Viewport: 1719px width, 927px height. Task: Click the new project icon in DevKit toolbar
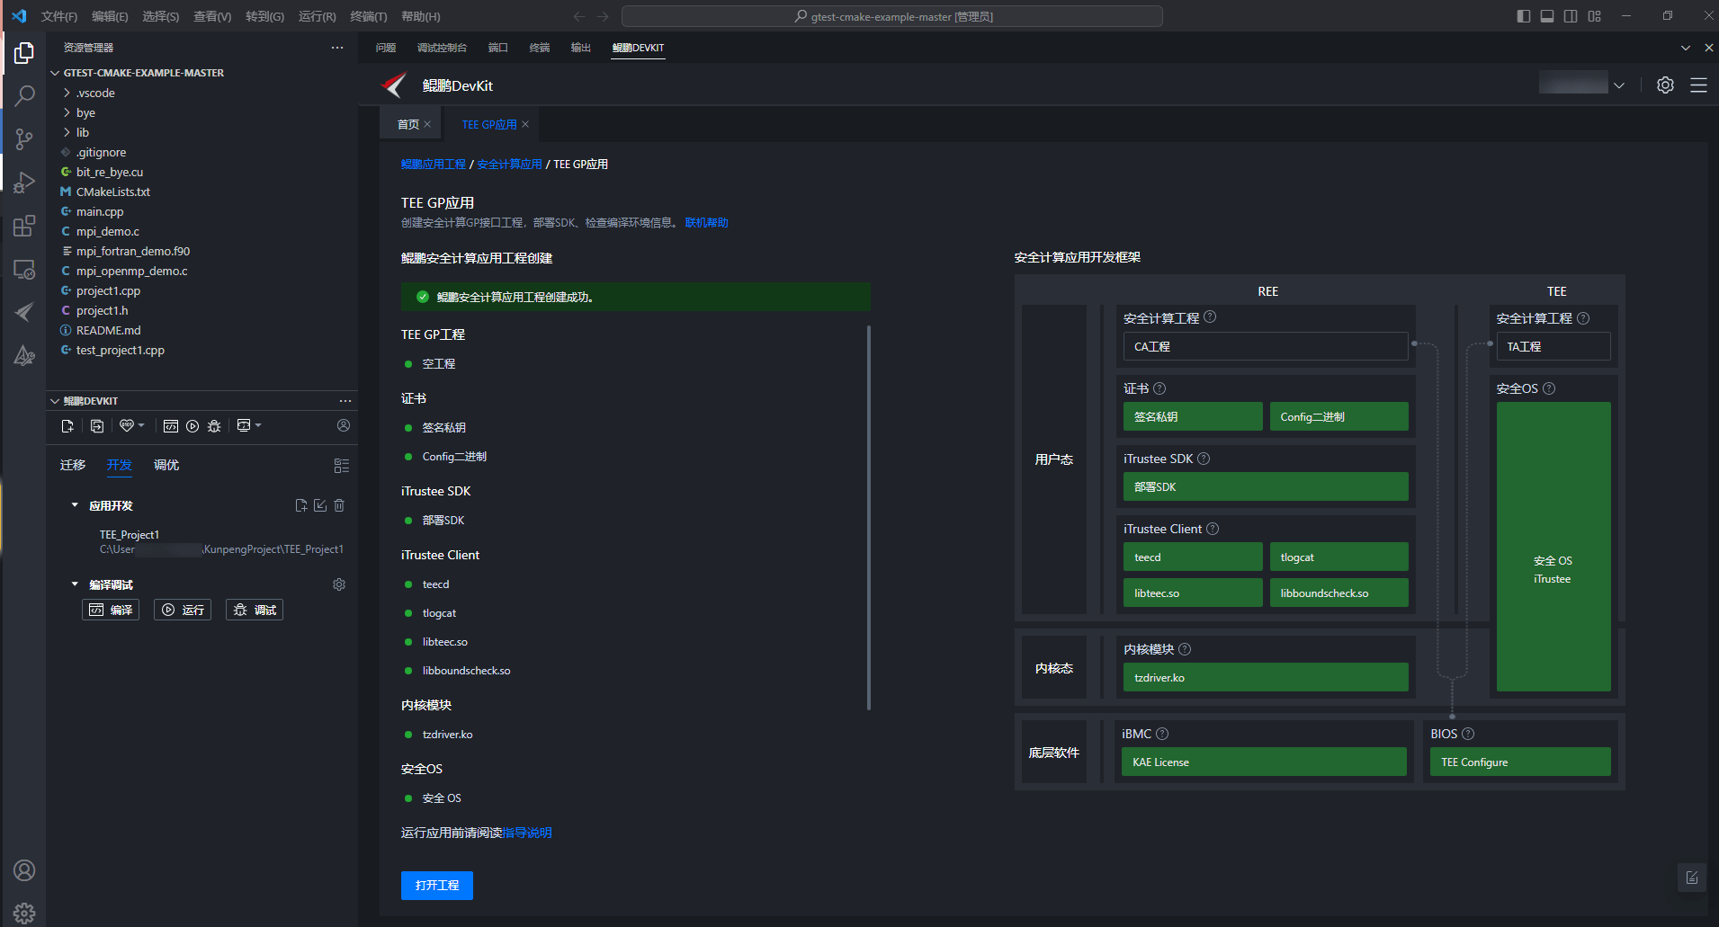point(67,426)
